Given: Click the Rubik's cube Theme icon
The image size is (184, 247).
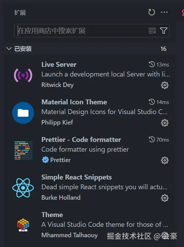Looking at the screenshot, I should coord(23,225).
